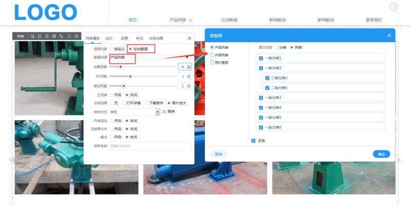
Task: Click the eye icon in the list toolbar
Action: coord(76,36)
